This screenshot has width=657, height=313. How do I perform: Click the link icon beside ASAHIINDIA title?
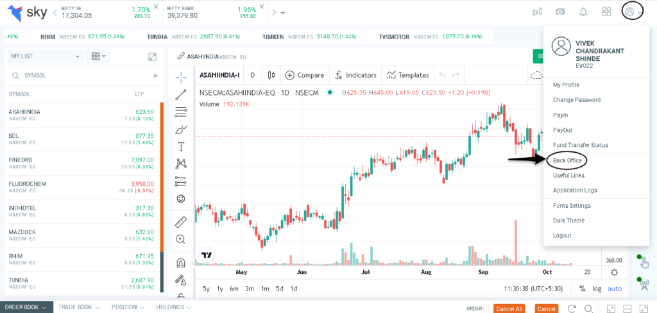coord(181,56)
